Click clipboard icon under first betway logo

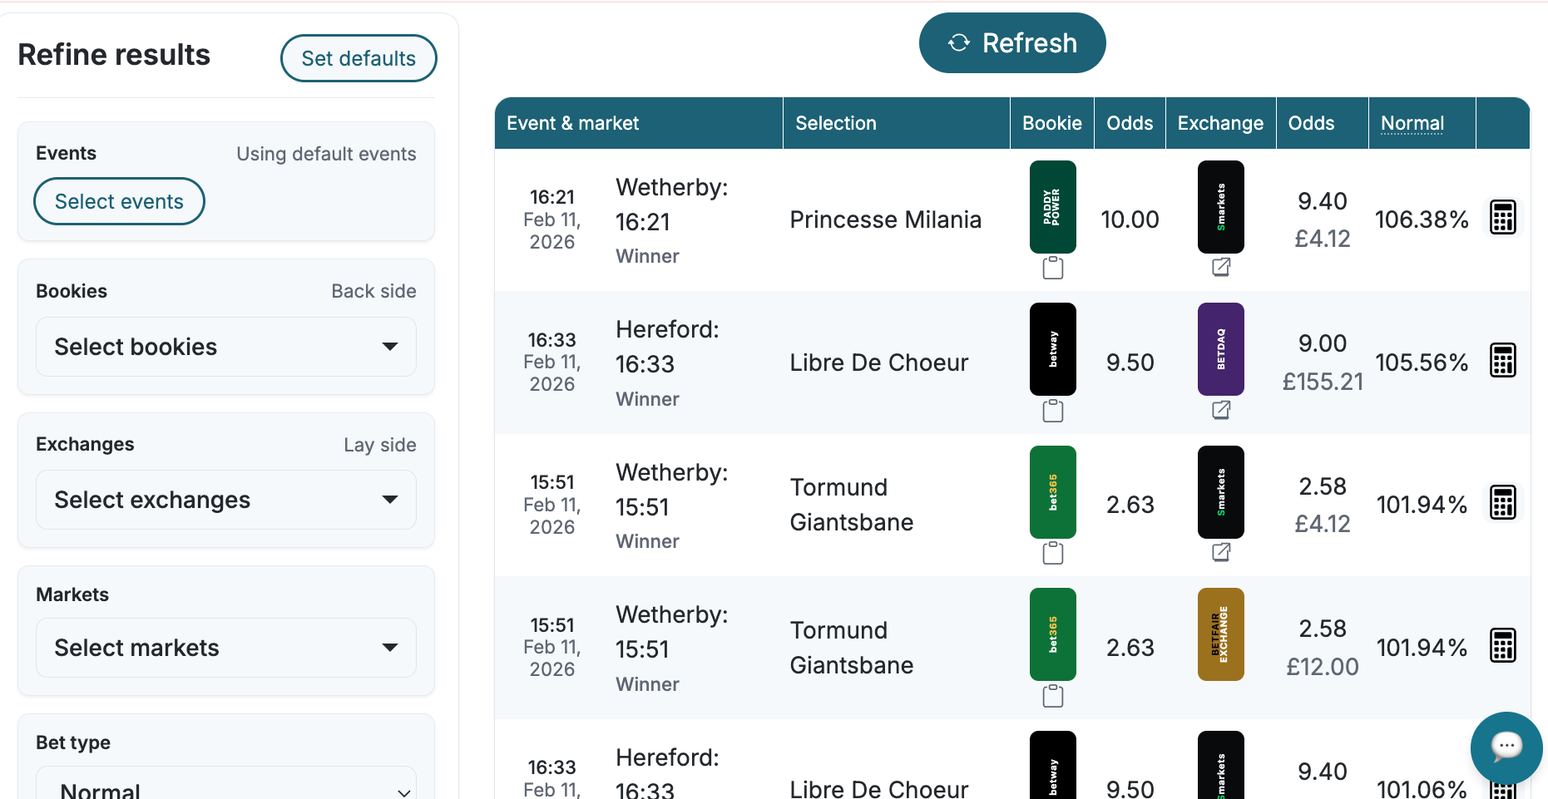pos(1052,411)
